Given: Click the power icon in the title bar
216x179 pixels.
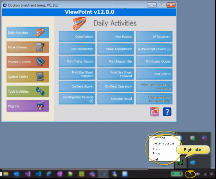Looking at the screenshot, I should pyautogui.click(x=5, y=5).
